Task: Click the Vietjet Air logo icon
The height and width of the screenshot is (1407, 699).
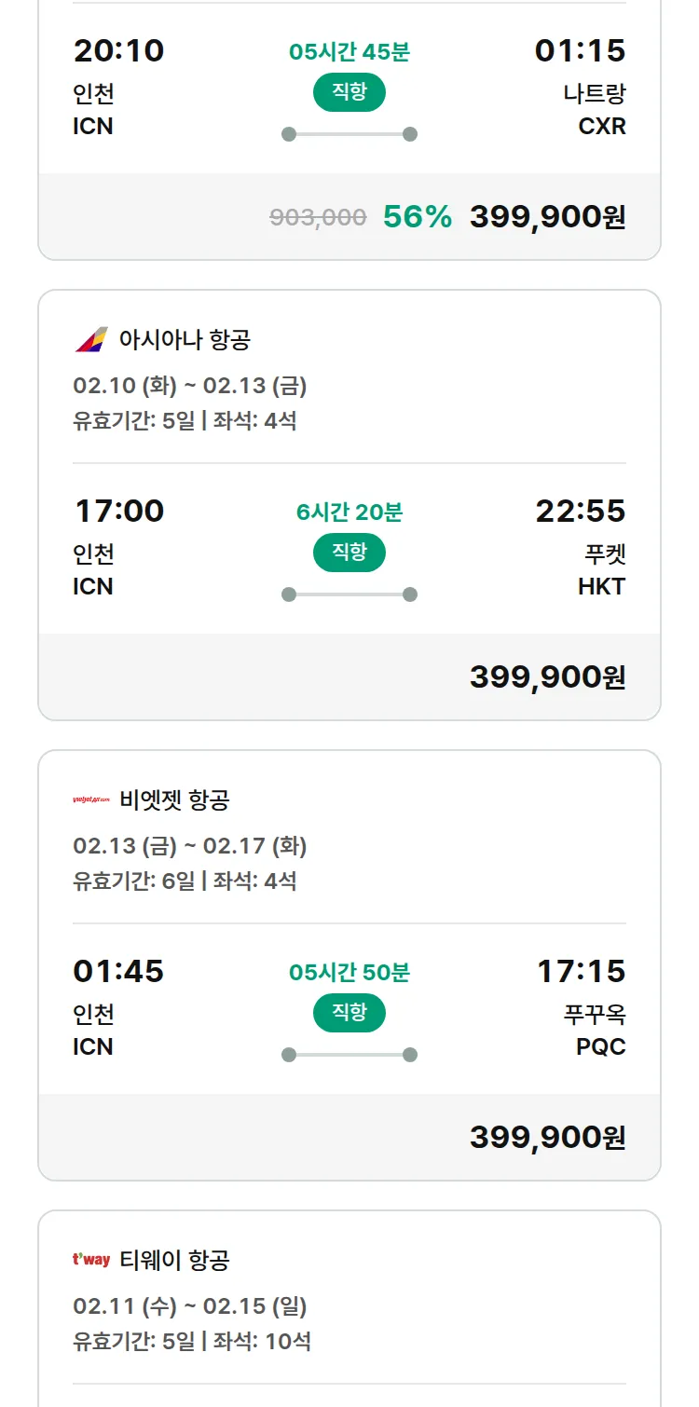Action: point(91,799)
